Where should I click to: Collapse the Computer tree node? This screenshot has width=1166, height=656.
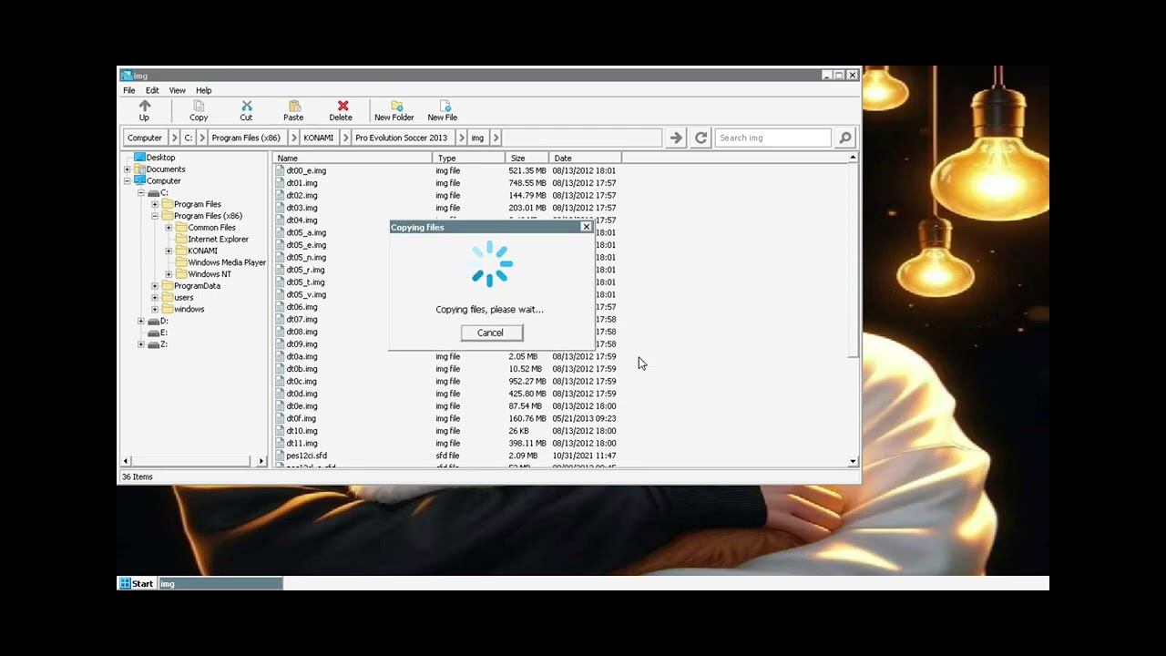click(x=128, y=180)
